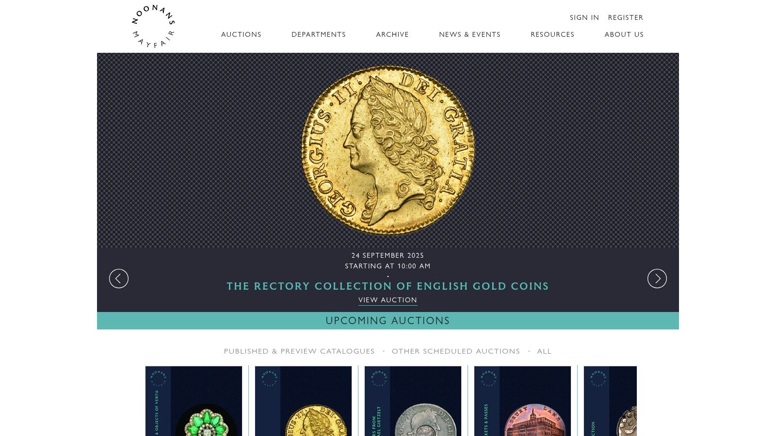Viewport: 776px width, 436px height.
Task: Click the Noonans Mayfair circular logo
Action: coord(153,27)
